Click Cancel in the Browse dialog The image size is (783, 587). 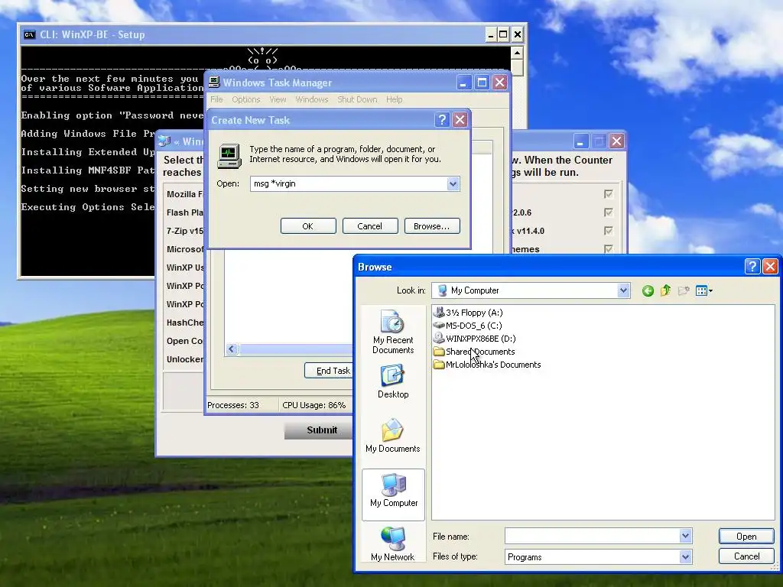tap(746, 556)
